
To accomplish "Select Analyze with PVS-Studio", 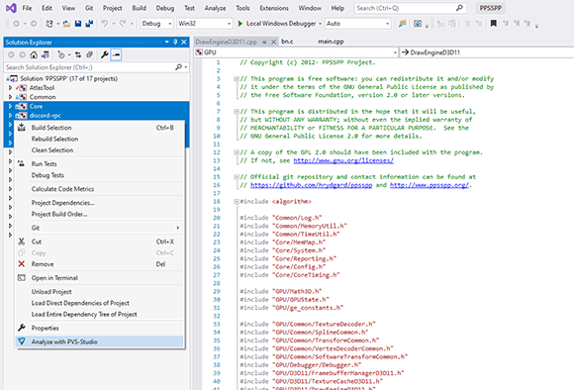I will [x=99, y=341].
